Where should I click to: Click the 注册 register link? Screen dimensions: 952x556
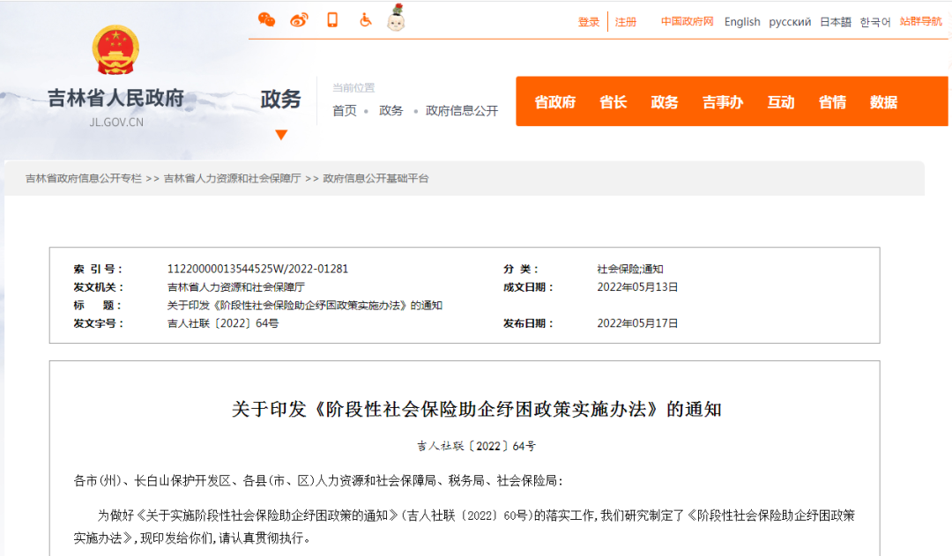(x=626, y=22)
